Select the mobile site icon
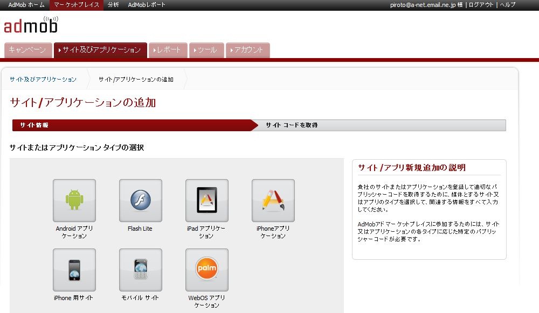Viewport: 539px width, 313px height. tap(141, 269)
